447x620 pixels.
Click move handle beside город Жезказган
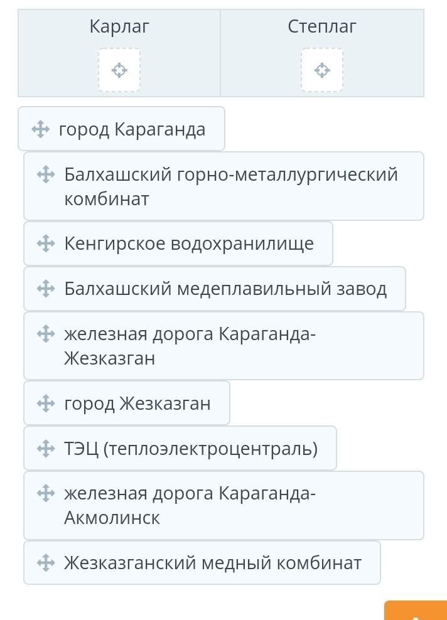46,404
